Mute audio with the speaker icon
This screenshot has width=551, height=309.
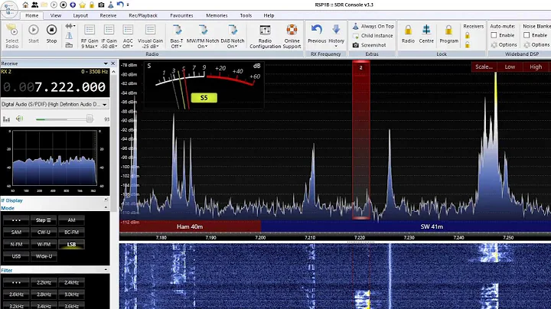coord(19,119)
